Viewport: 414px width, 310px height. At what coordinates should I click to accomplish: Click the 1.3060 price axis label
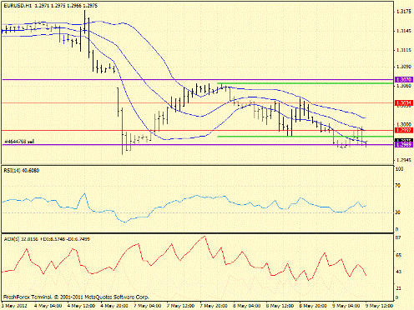pyautogui.click(x=403, y=86)
